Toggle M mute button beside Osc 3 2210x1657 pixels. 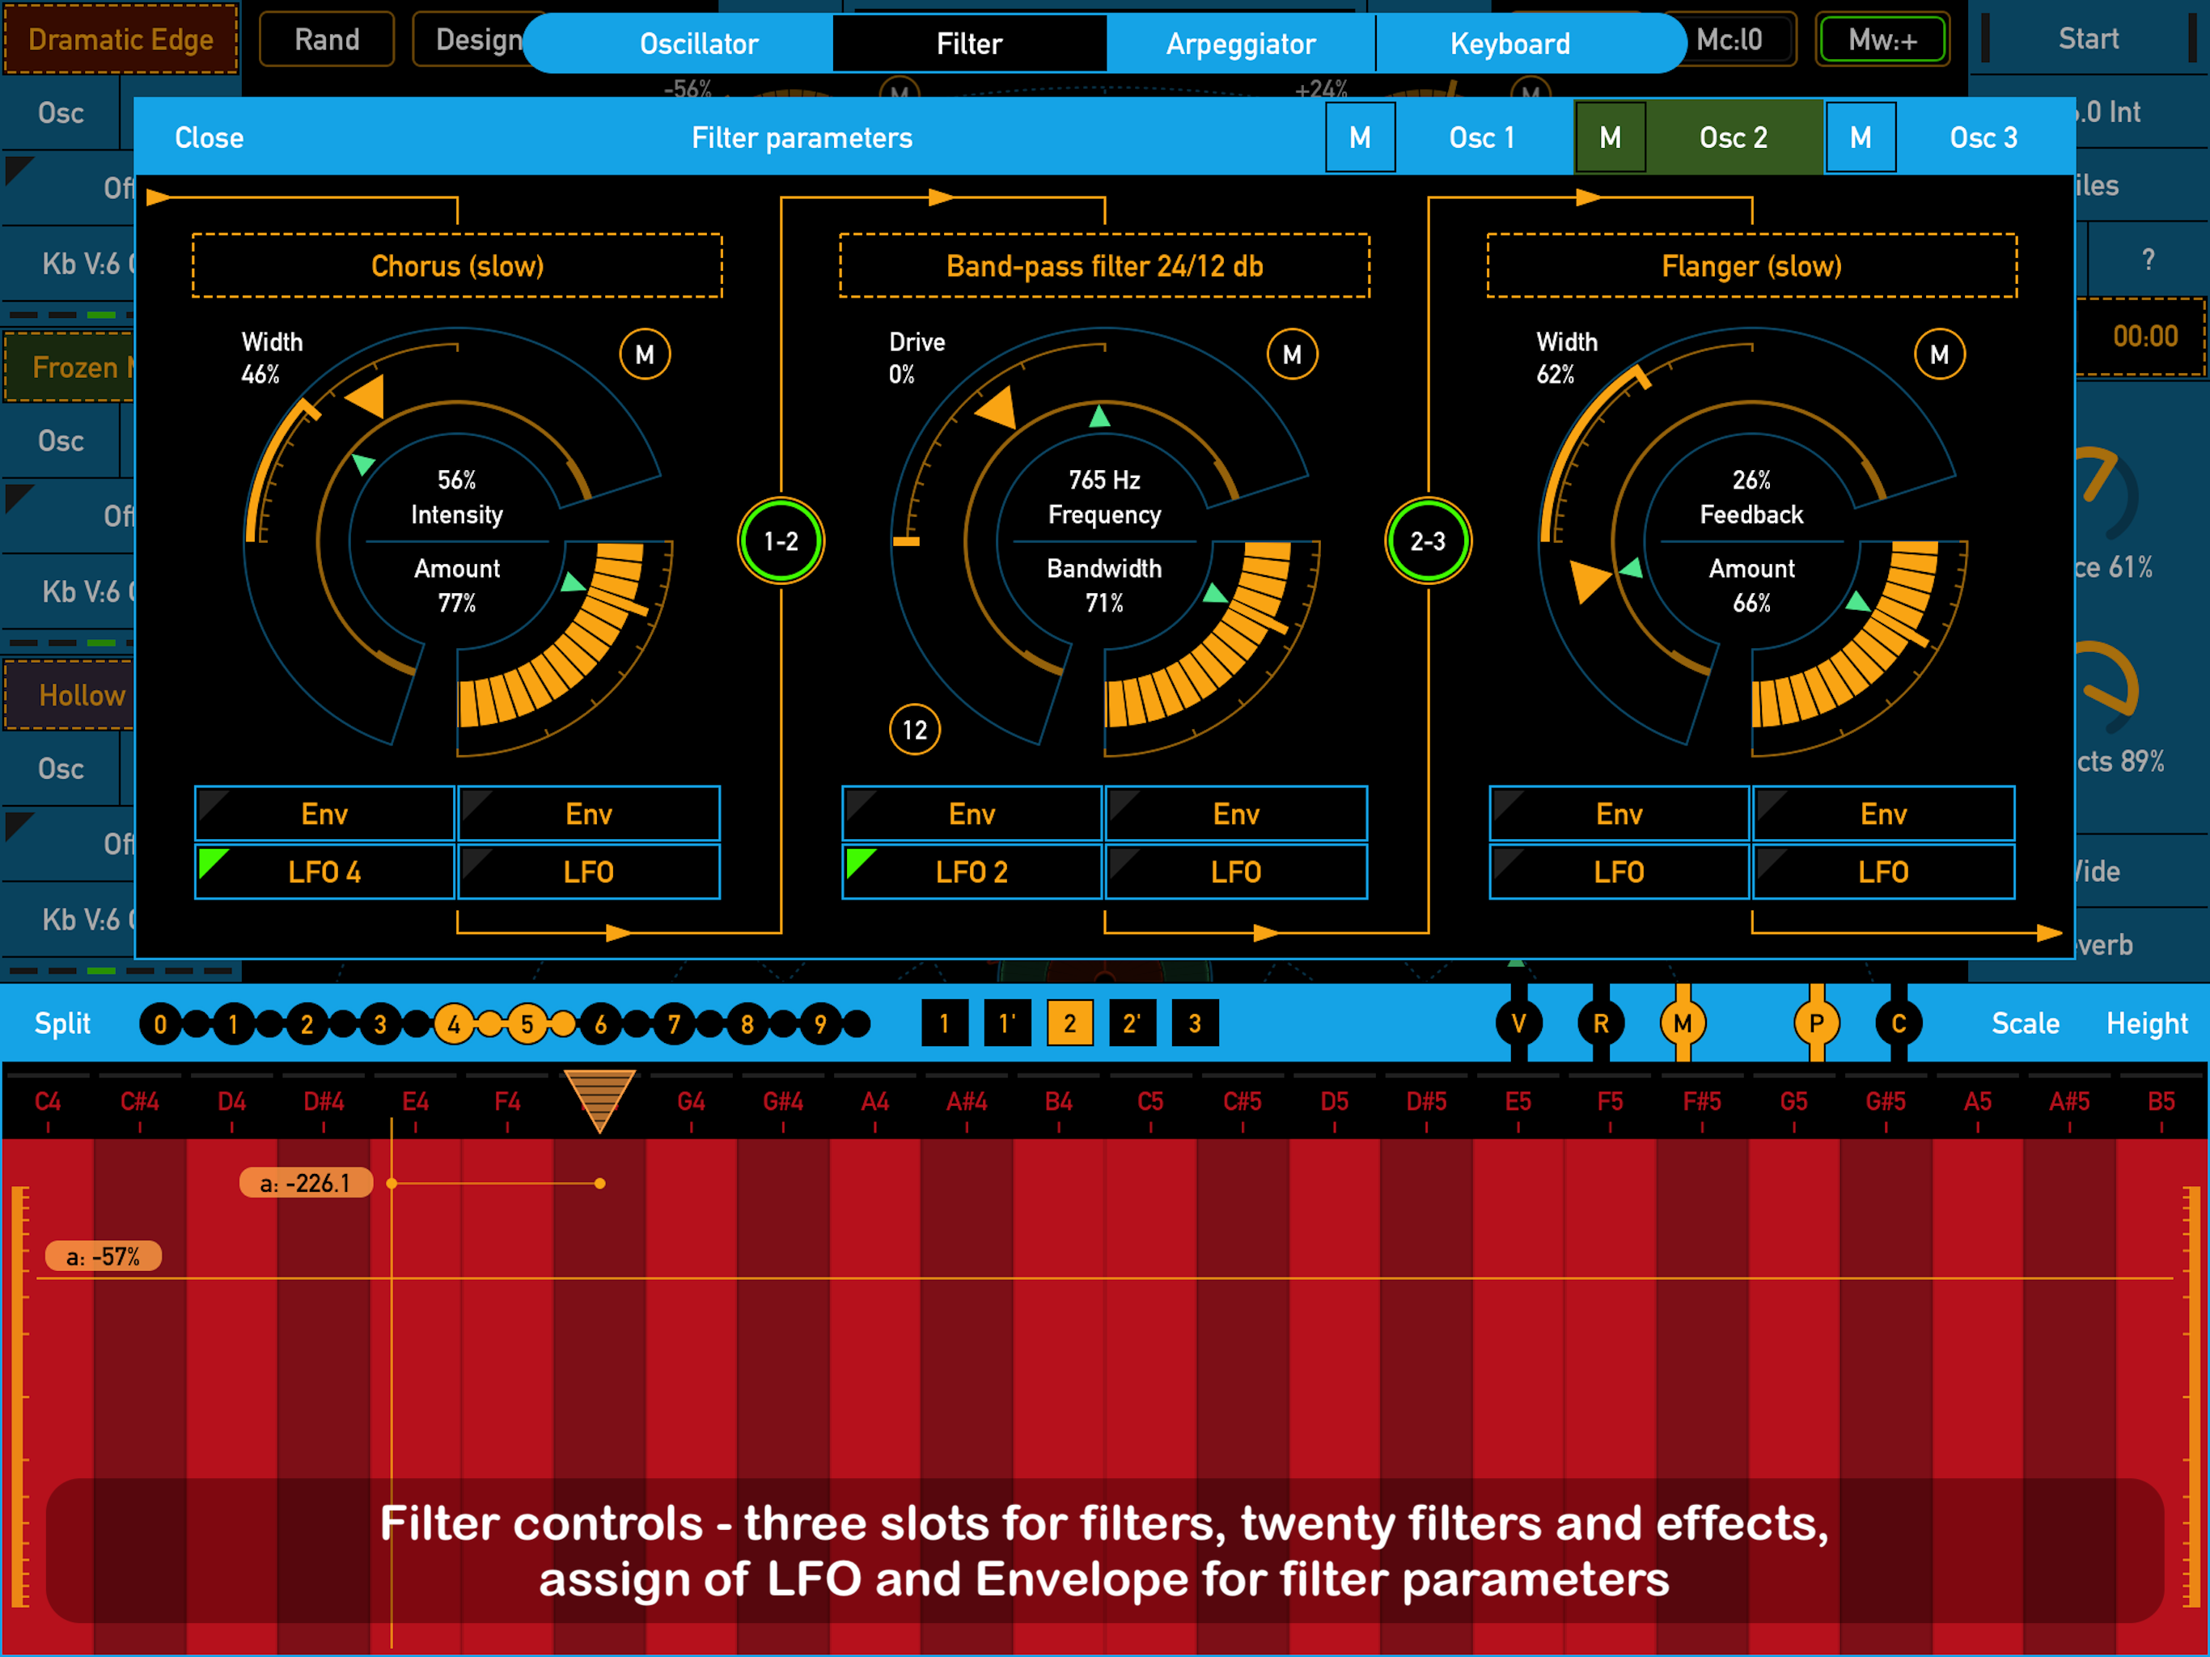[x=1861, y=138]
